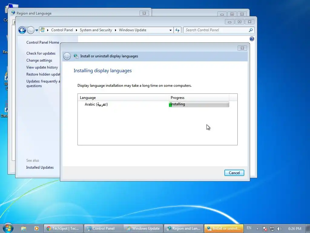Open address bar history dropdown

pyautogui.click(x=170, y=30)
